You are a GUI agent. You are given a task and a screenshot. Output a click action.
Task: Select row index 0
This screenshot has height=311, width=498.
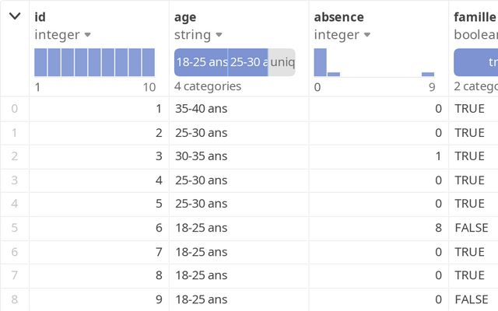tap(14, 109)
